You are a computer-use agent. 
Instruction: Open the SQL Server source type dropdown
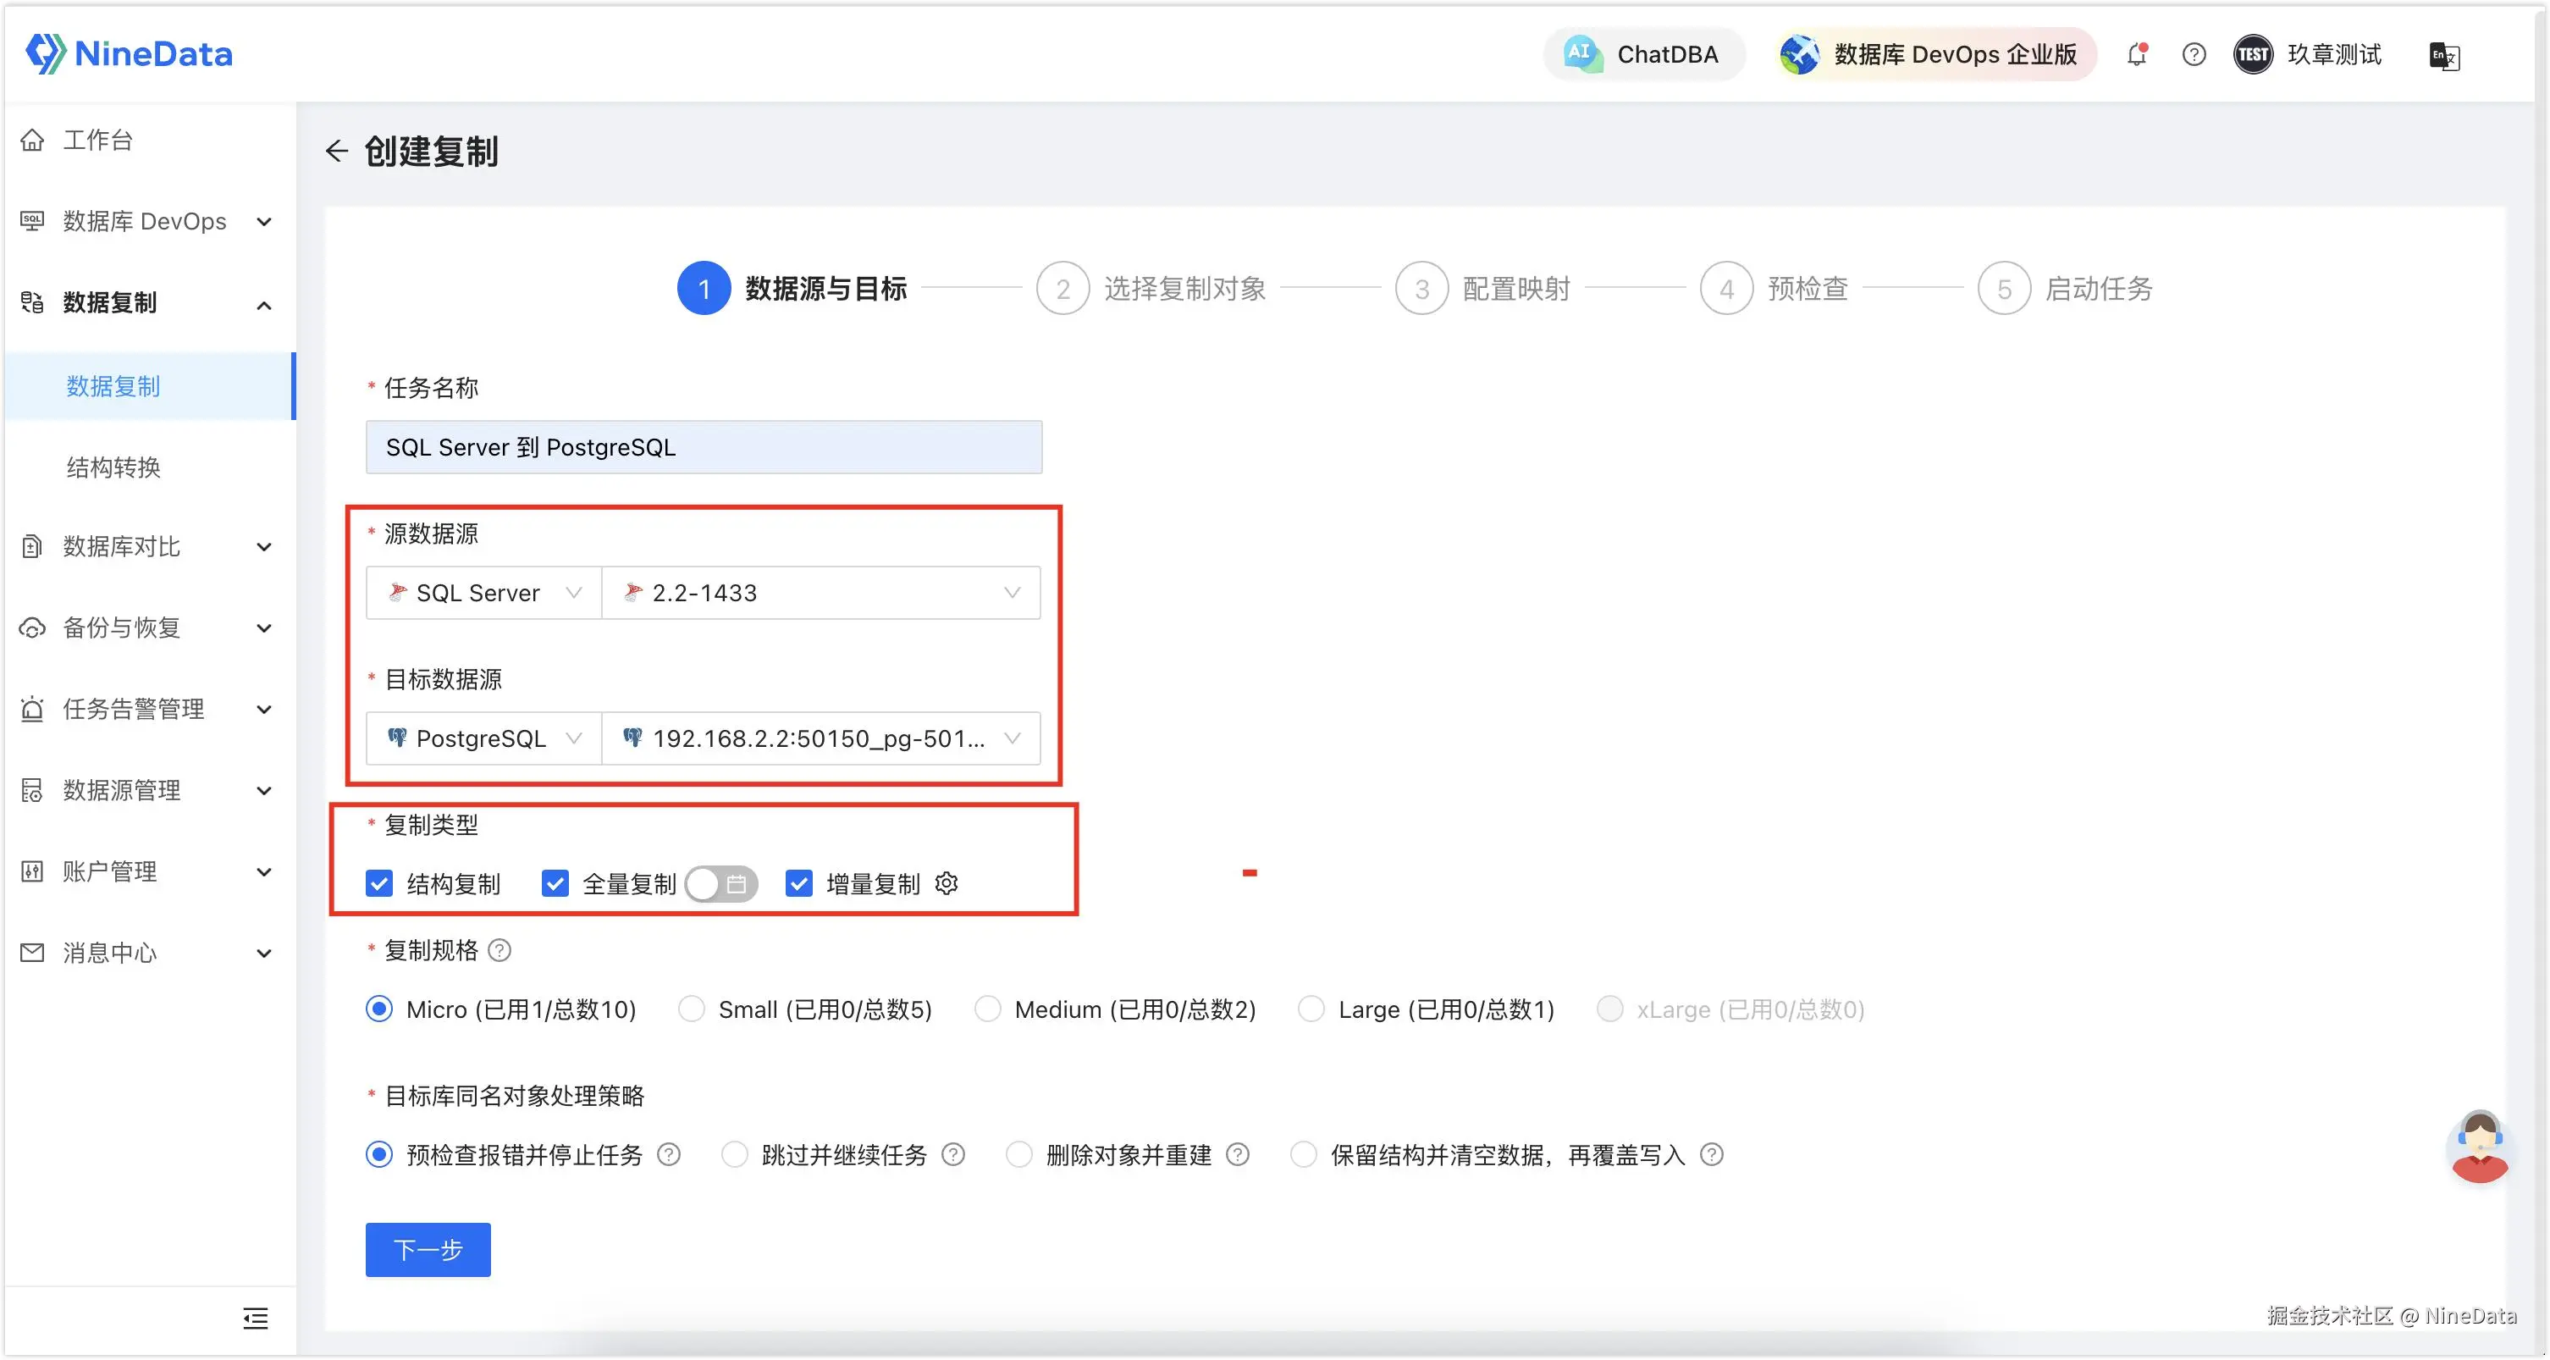(483, 593)
